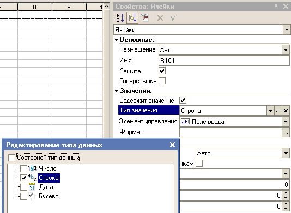291x213 pixels.
Task: Click spreadsheet column header 9
Action: click(x=69, y=7)
